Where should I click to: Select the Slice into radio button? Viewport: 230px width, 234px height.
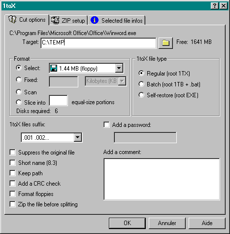(x=19, y=102)
